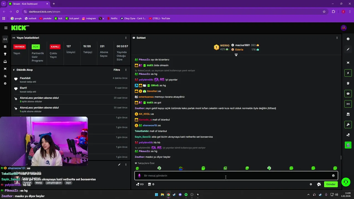Click the red KAPALI multistream badge
This screenshot has height=199, width=354.
55,47
